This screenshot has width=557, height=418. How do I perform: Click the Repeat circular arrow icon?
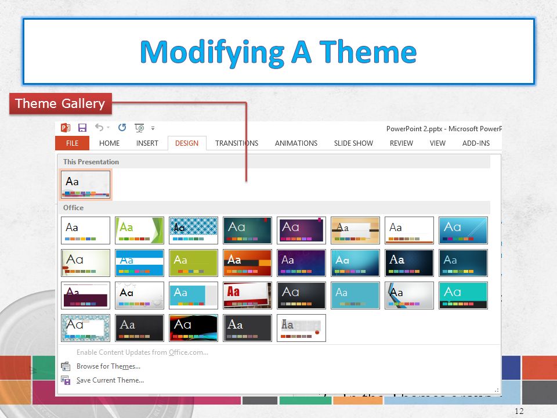[x=122, y=127]
